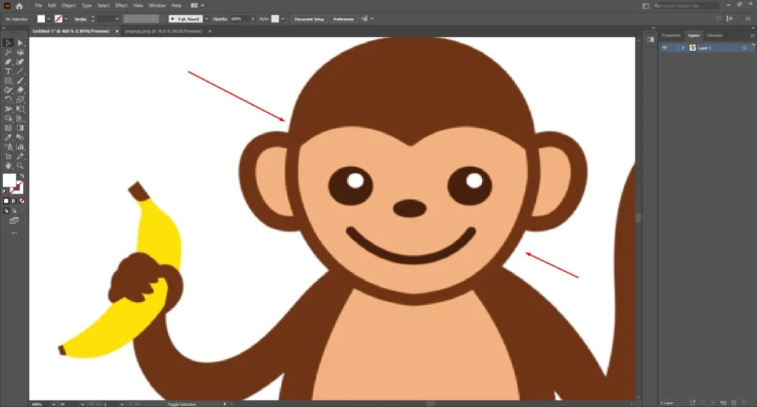Click the Preferences button
Viewport: 757px width, 407px height.
(343, 18)
